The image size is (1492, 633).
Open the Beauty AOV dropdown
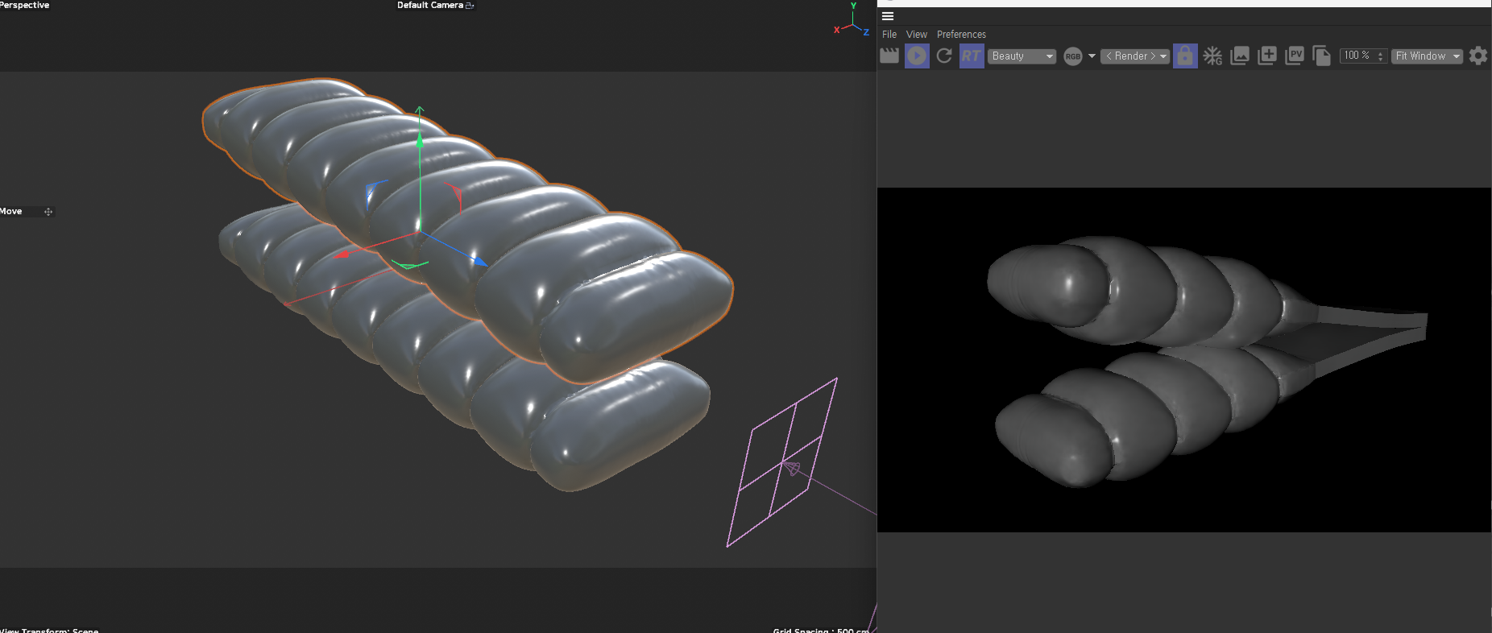coord(1022,56)
